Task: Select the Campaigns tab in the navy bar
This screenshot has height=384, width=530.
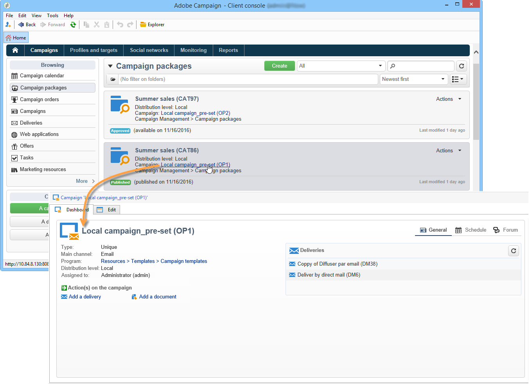Action: coord(44,50)
